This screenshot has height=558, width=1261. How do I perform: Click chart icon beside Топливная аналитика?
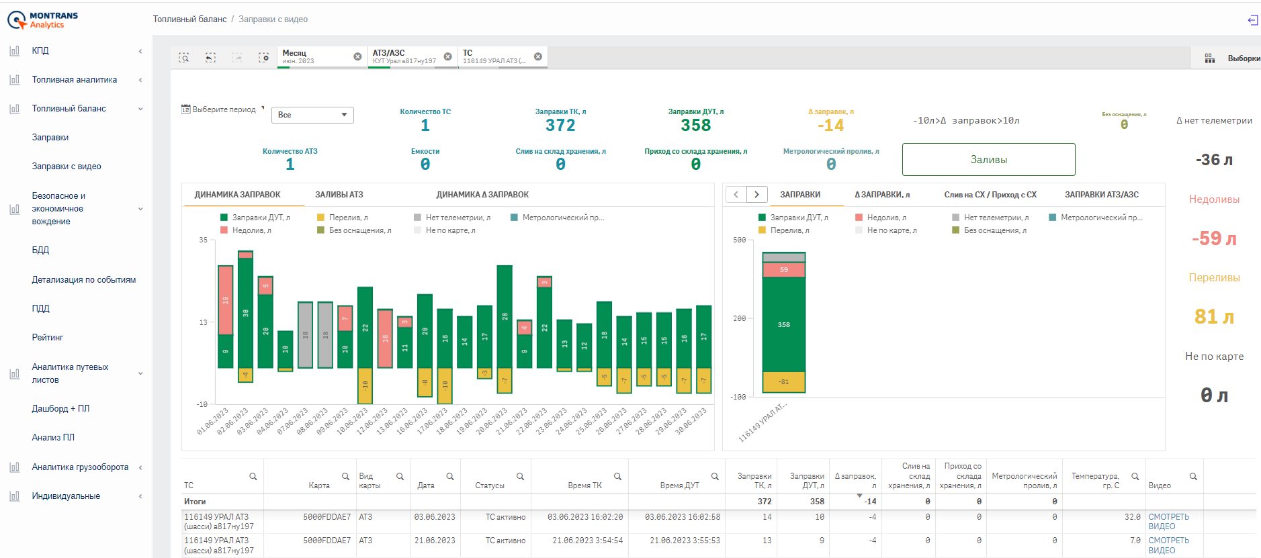tap(14, 80)
